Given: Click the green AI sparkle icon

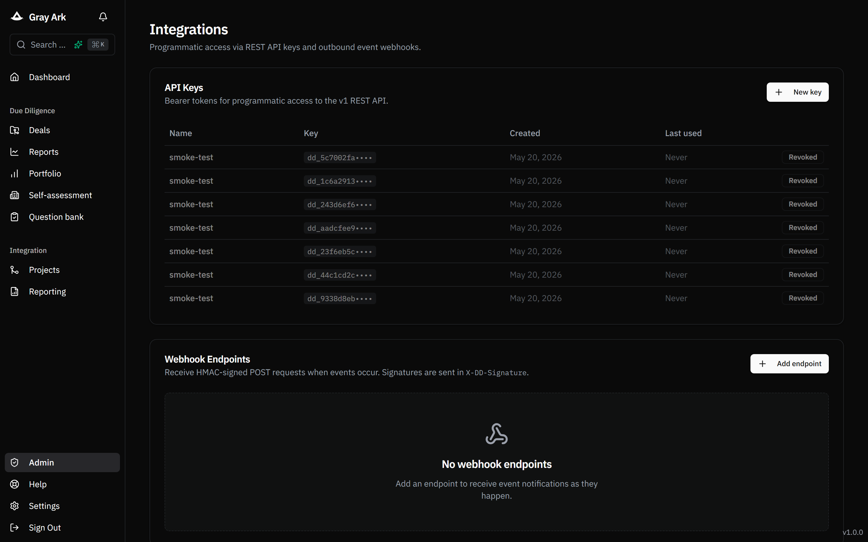Looking at the screenshot, I should pos(78,45).
